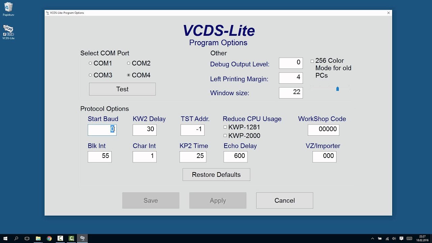The height and width of the screenshot is (243, 432).
Task: Click the taskbar clock and date
Action: tap(422, 238)
